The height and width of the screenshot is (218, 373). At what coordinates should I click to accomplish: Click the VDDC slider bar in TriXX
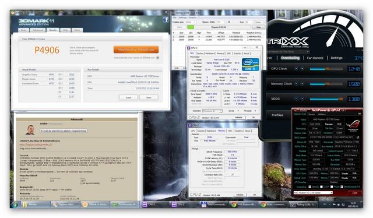[326, 99]
